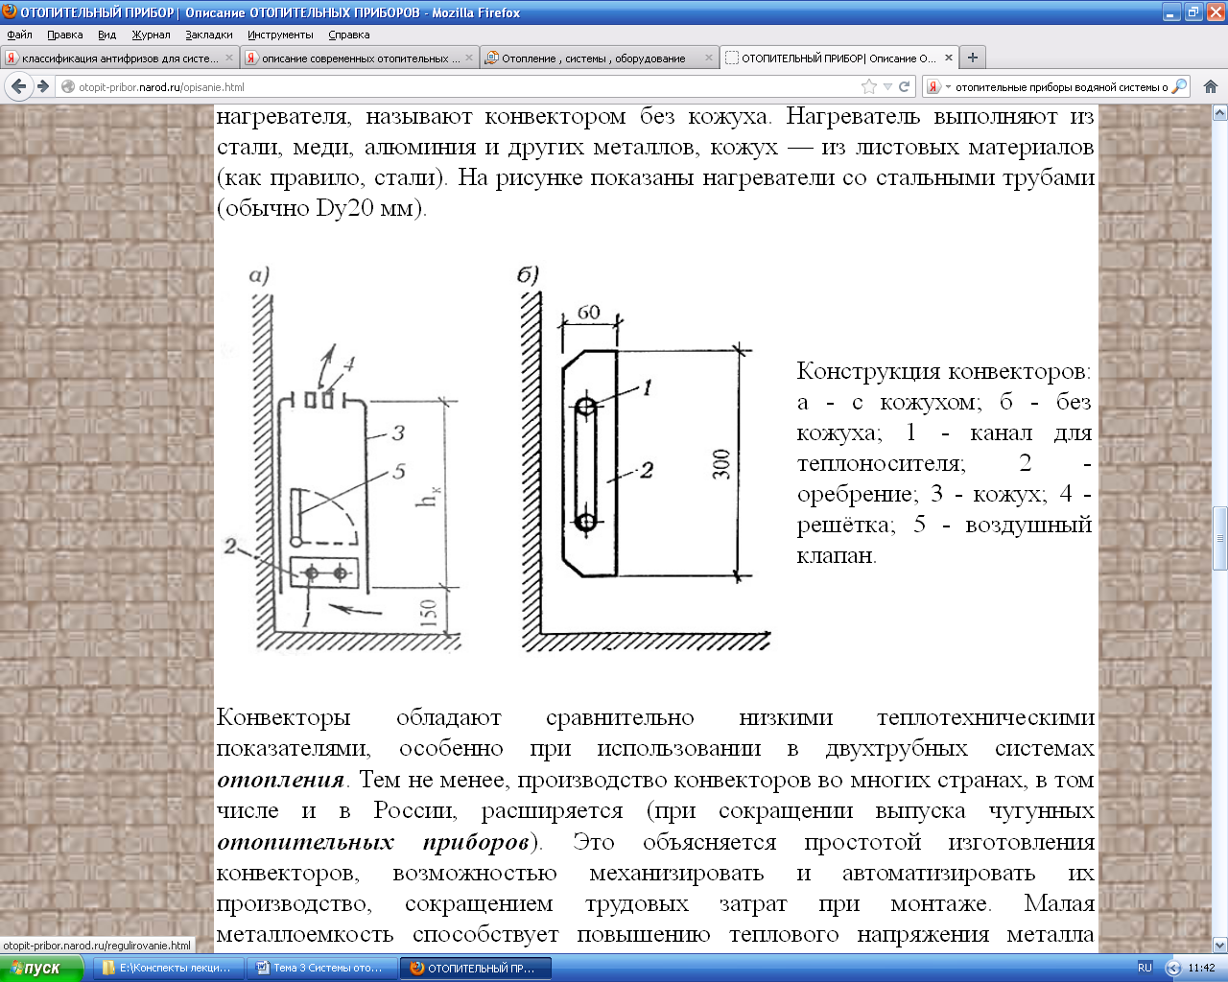Viewport: 1228px width, 982px height.
Task: Bookmark this page with the star icon
Action: pyautogui.click(x=869, y=86)
